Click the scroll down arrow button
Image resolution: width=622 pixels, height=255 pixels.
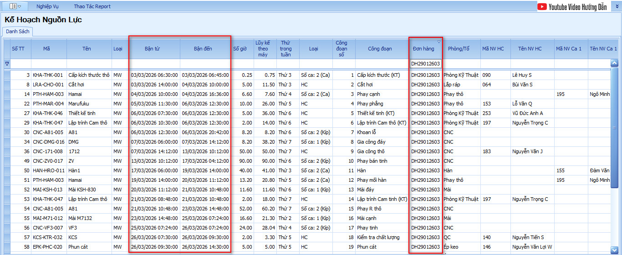click(x=614, y=250)
